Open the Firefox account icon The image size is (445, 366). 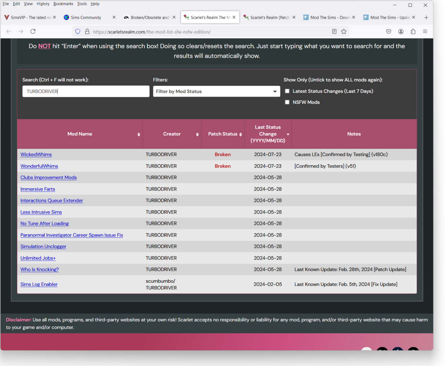click(401, 32)
